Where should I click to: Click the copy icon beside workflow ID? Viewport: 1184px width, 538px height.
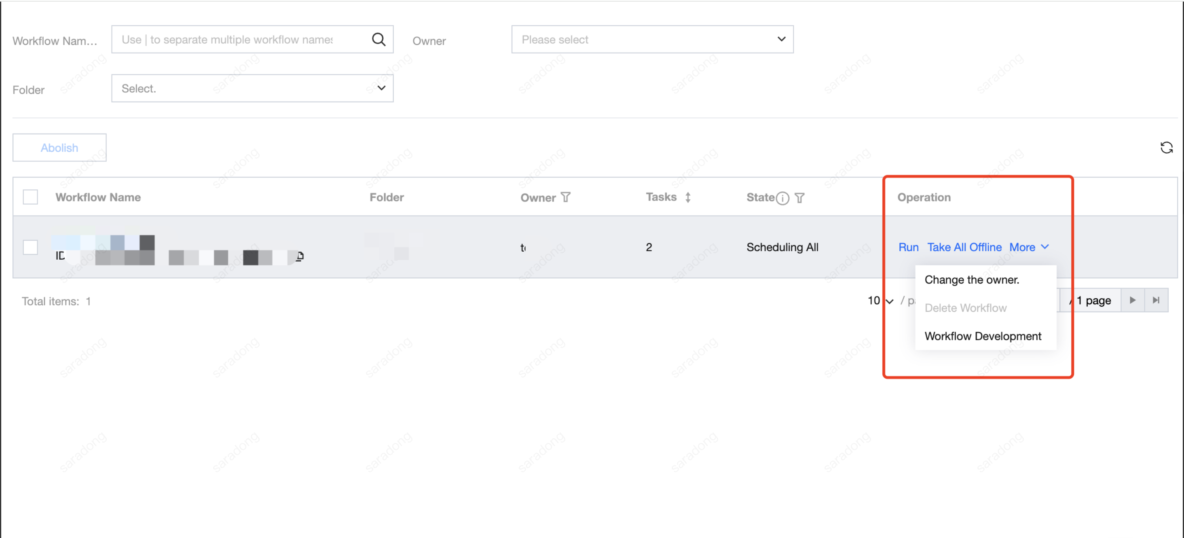[300, 256]
